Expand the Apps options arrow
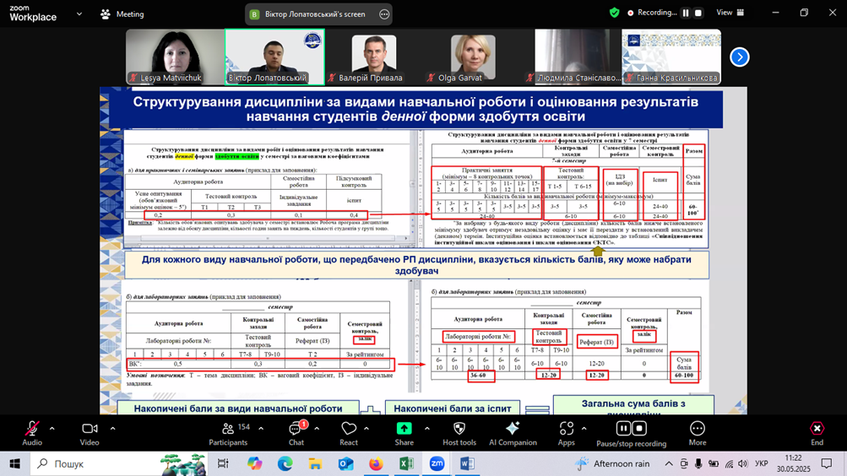The image size is (847, 476). 584,429
